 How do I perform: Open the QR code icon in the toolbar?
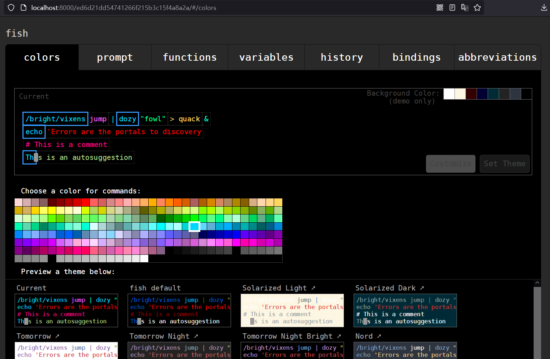point(440,7)
